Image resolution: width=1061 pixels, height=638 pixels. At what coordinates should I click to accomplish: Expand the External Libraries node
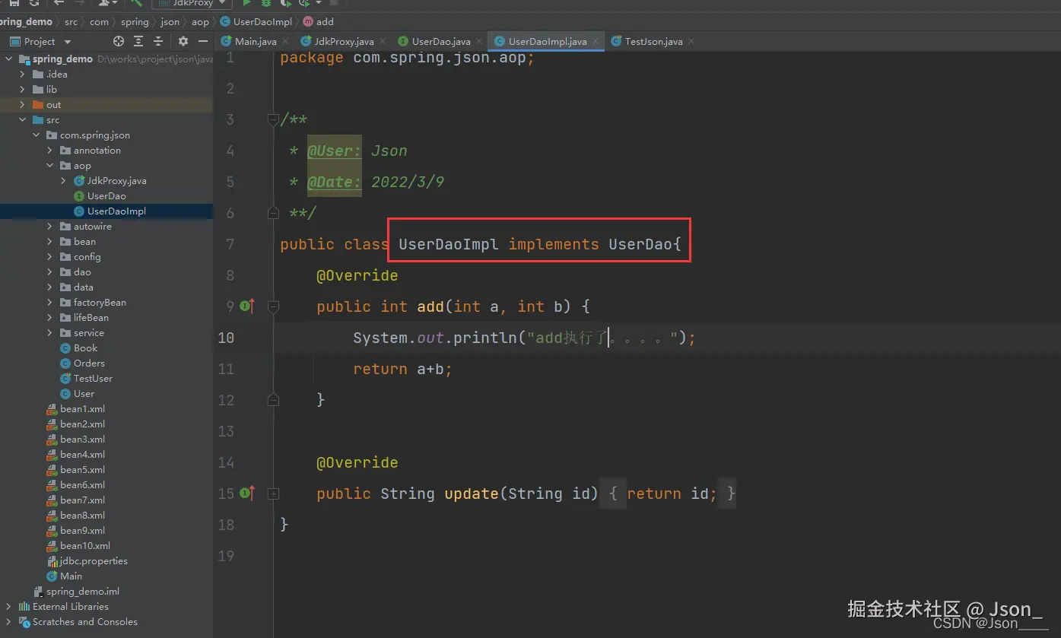pyautogui.click(x=9, y=607)
